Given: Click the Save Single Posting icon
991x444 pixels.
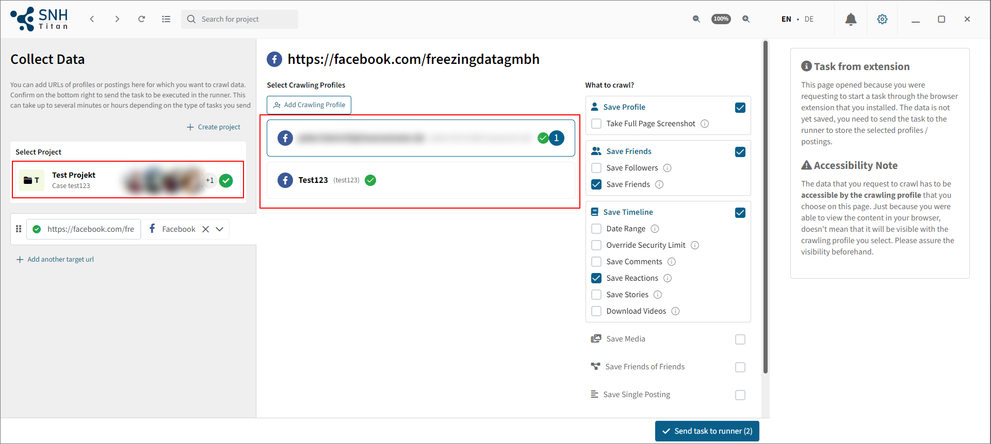Looking at the screenshot, I should click(x=594, y=394).
